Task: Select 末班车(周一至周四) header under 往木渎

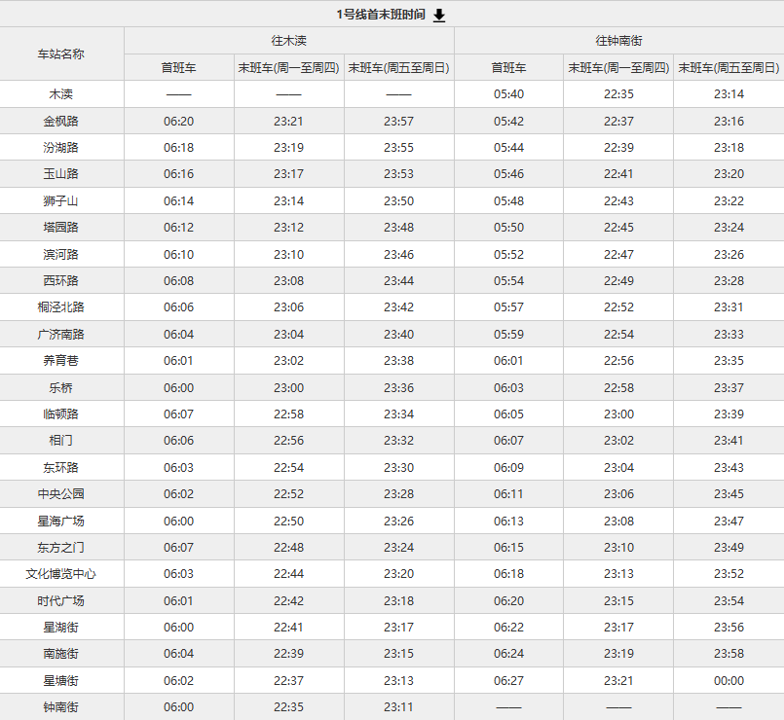Action: click(x=288, y=68)
